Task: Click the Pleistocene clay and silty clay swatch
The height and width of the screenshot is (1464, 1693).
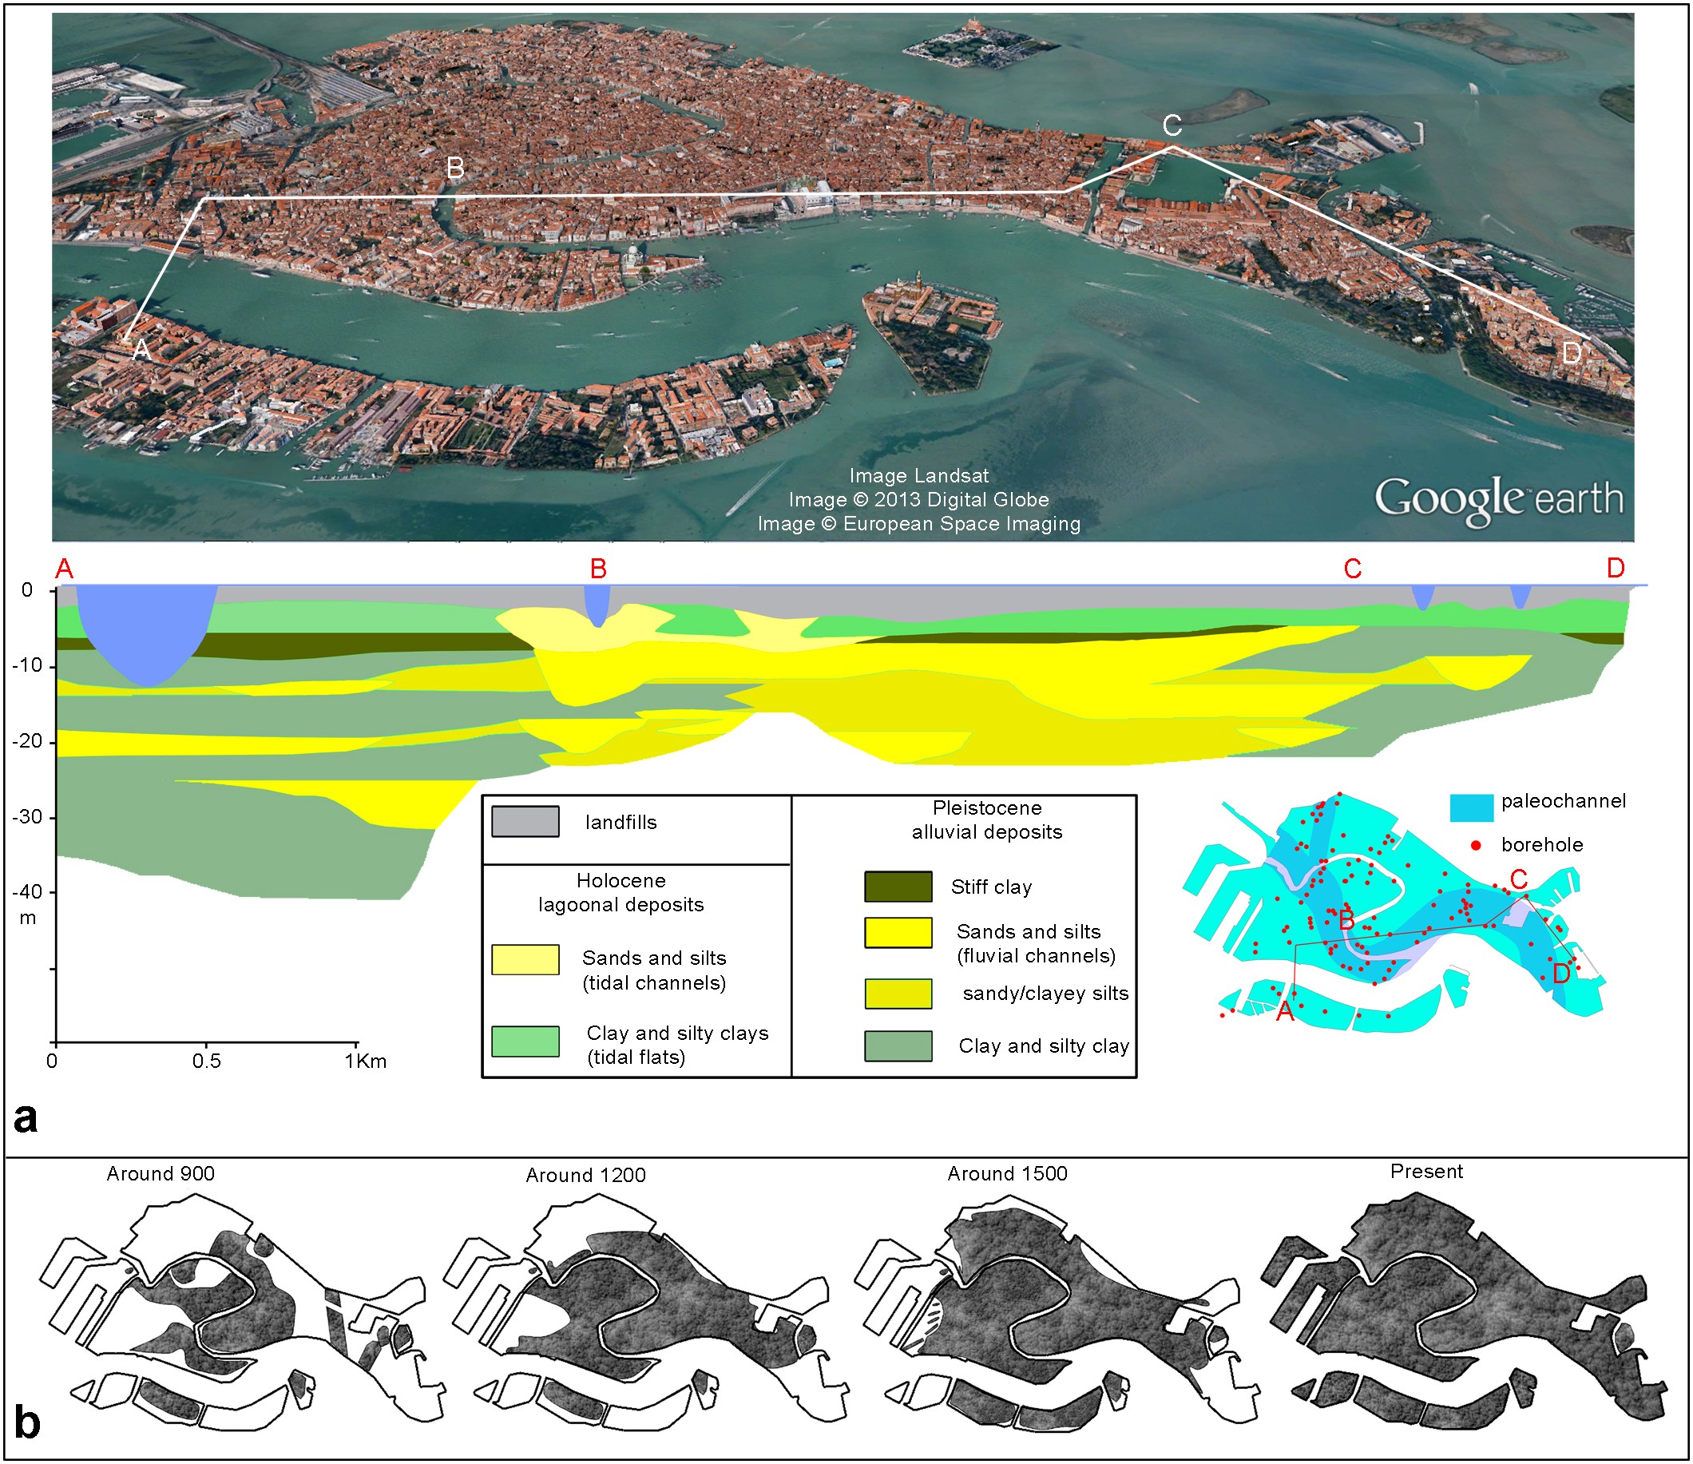Action: click(898, 1046)
